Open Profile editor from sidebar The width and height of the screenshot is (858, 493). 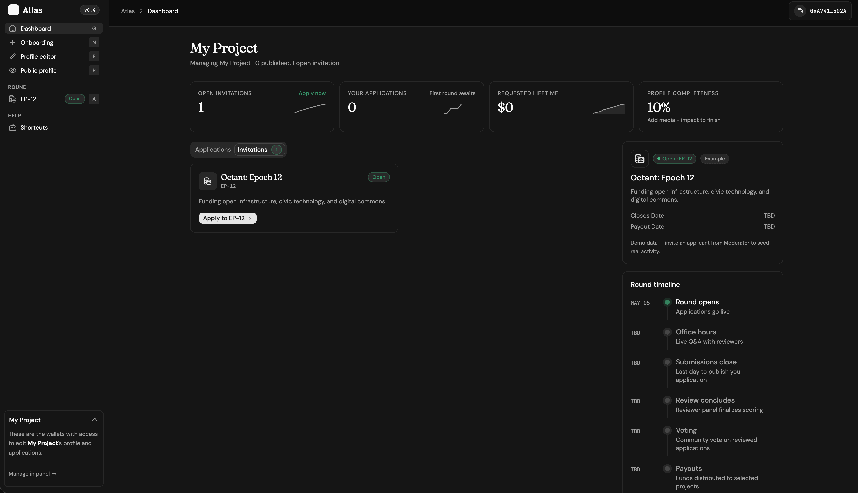(x=54, y=56)
